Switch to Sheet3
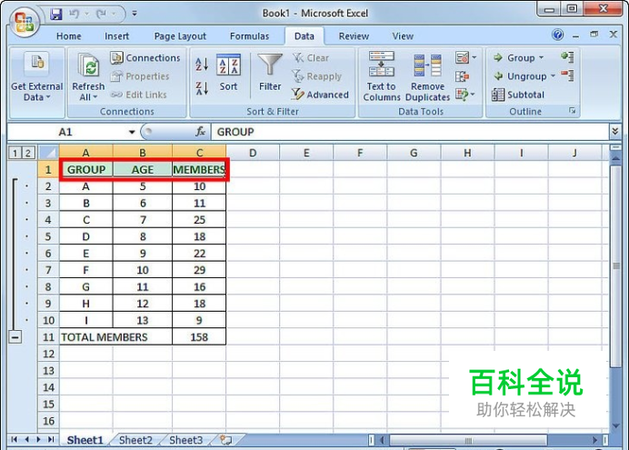This screenshot has width=629, height=450. pos(185,440)
